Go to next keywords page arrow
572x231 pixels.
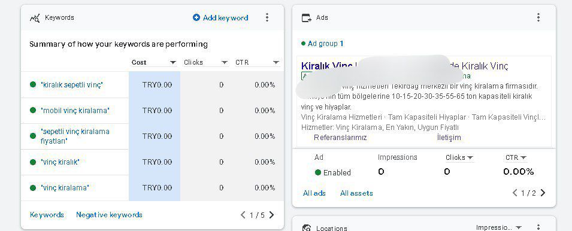(271, 215)
